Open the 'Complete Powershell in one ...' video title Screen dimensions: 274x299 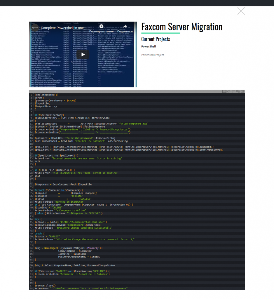(x=63, y=28)
